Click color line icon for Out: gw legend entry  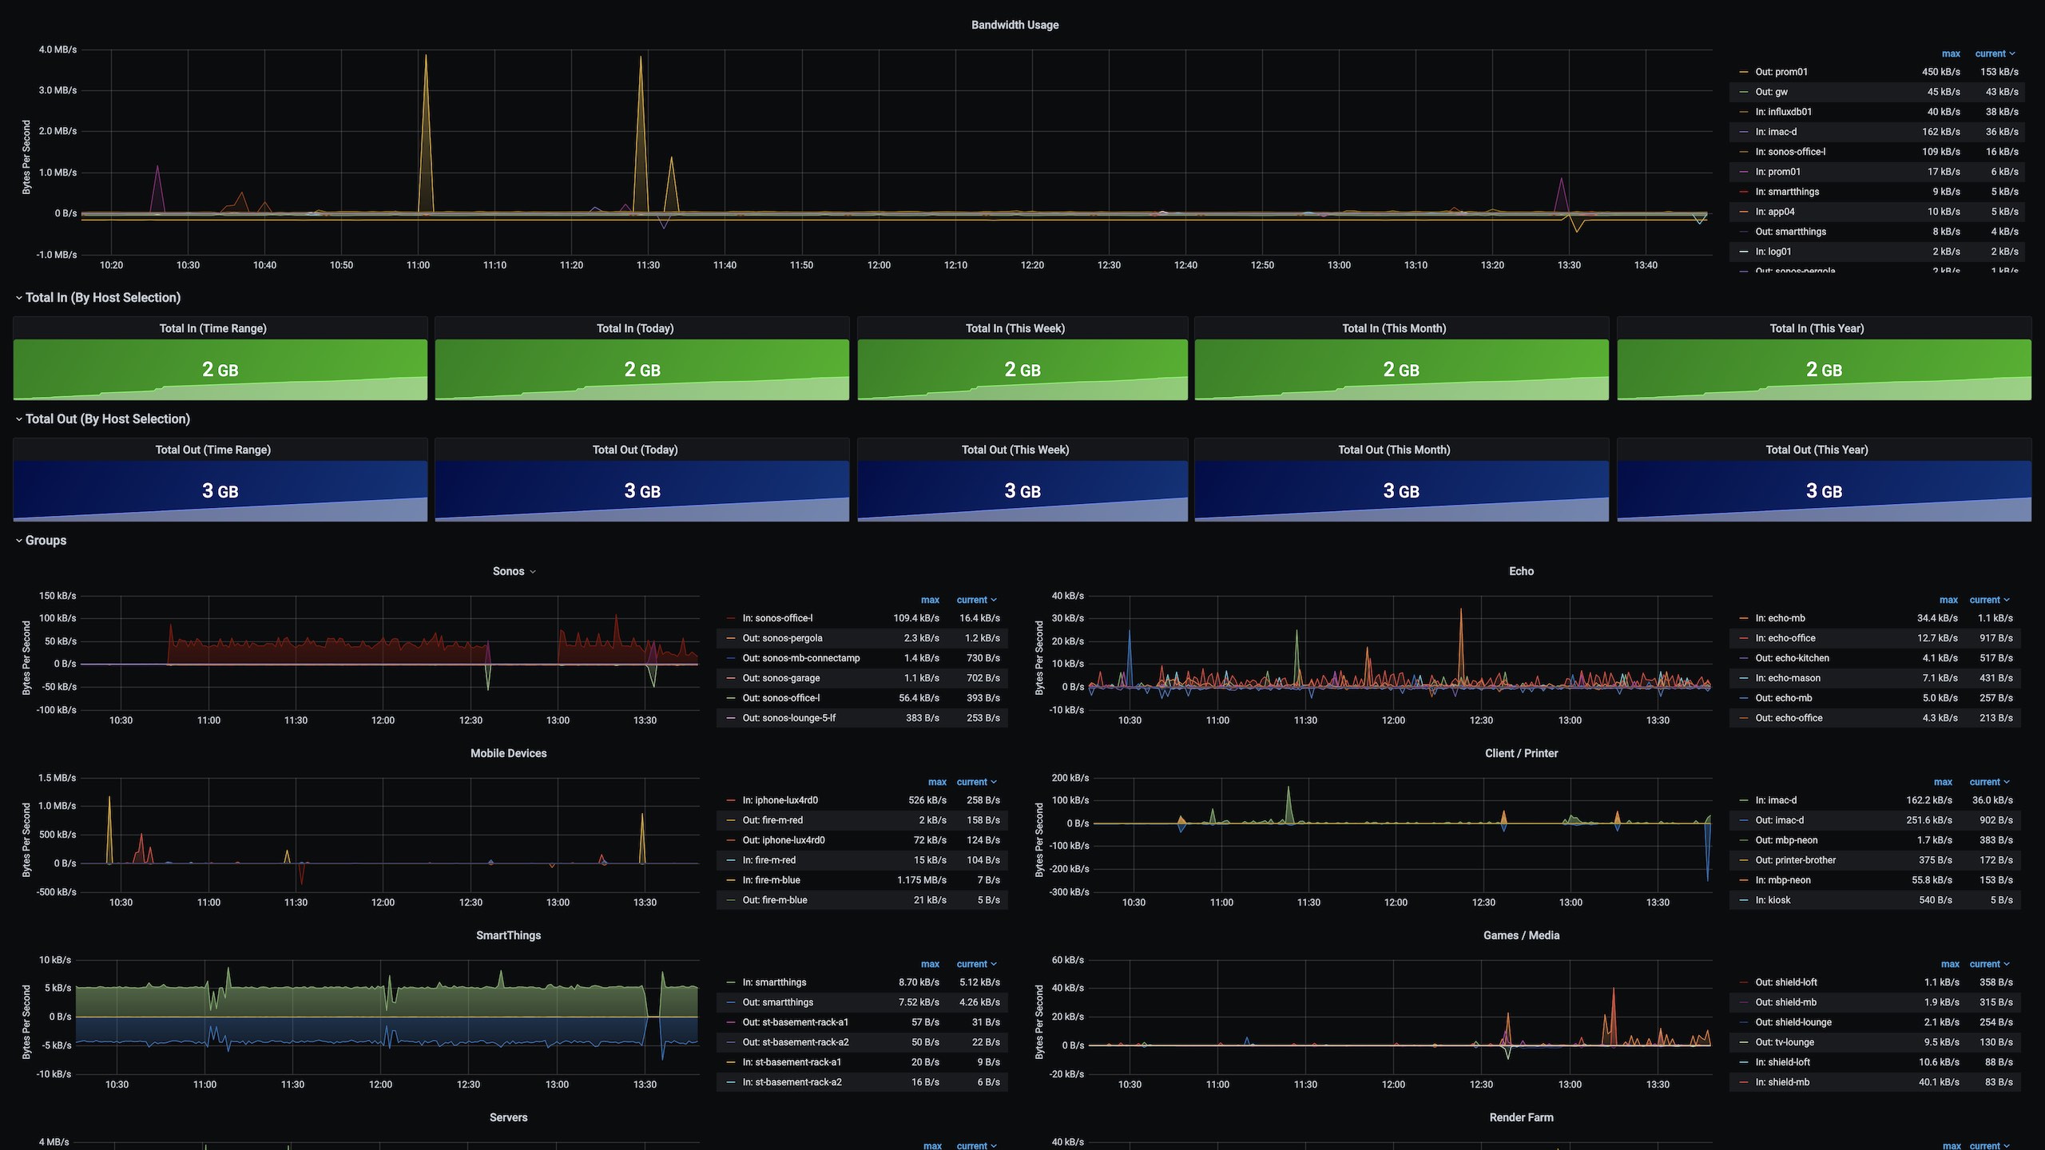pos(1744,92)
